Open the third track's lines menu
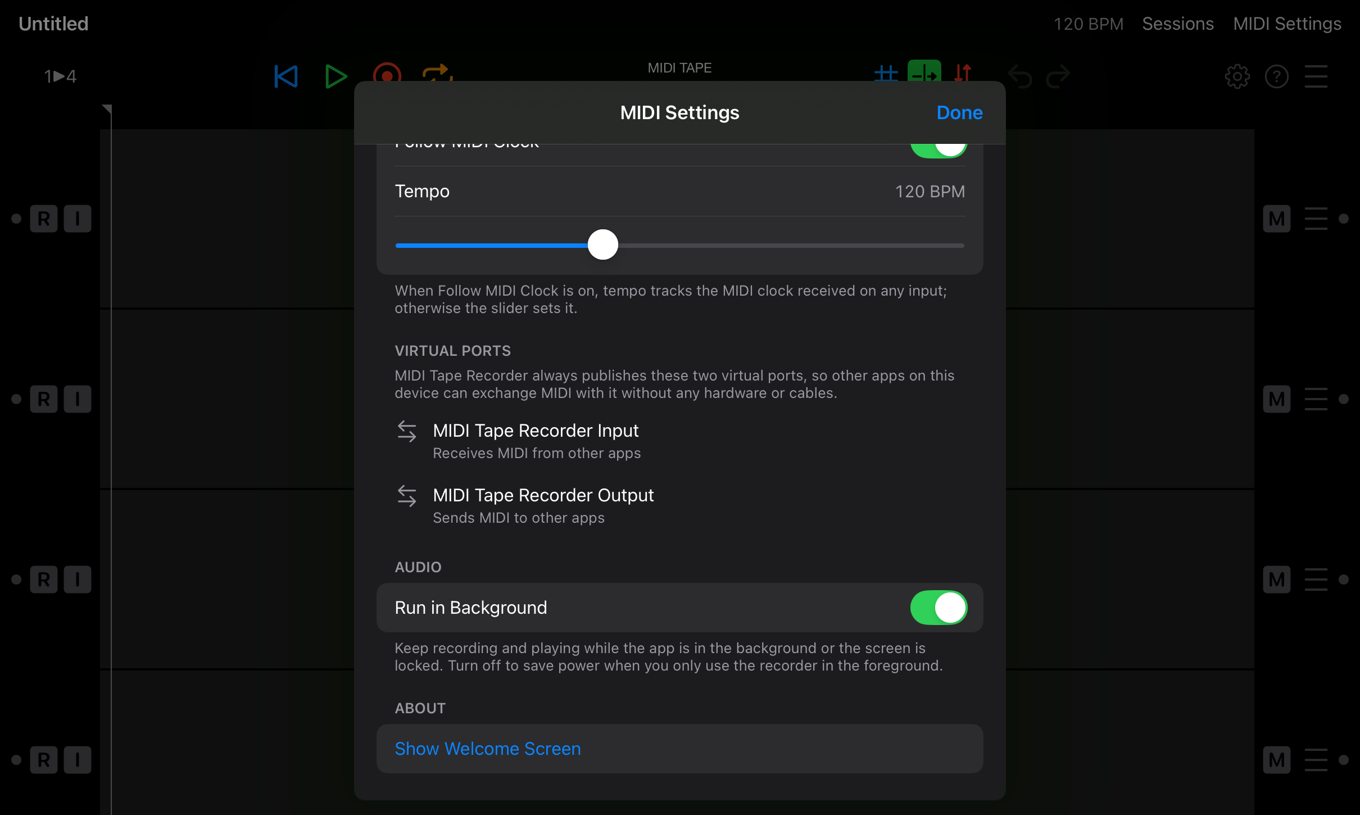The width and height of the screenshot is (1360, 815). 1316,579
